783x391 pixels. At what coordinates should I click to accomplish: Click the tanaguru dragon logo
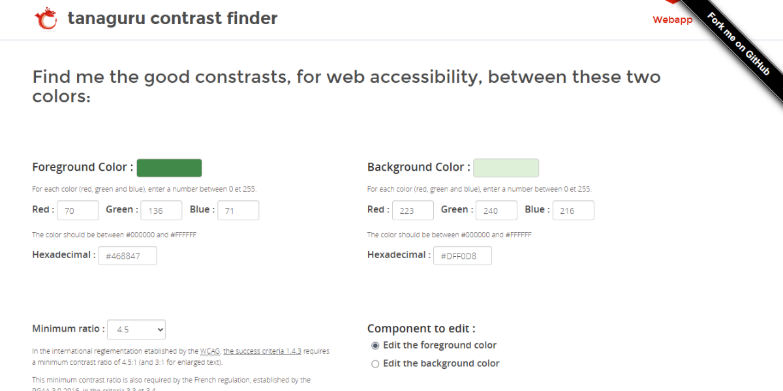[46, 18]
